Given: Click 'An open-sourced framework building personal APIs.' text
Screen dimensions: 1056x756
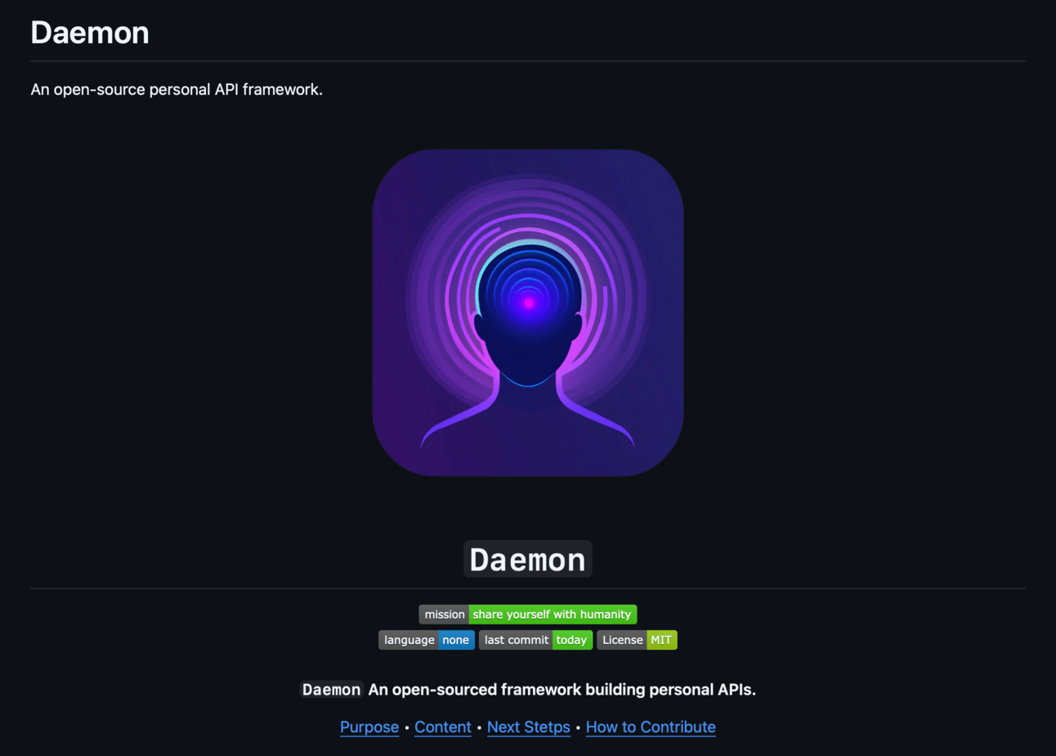Looking at the screenshot, I should tap(562, 690).
